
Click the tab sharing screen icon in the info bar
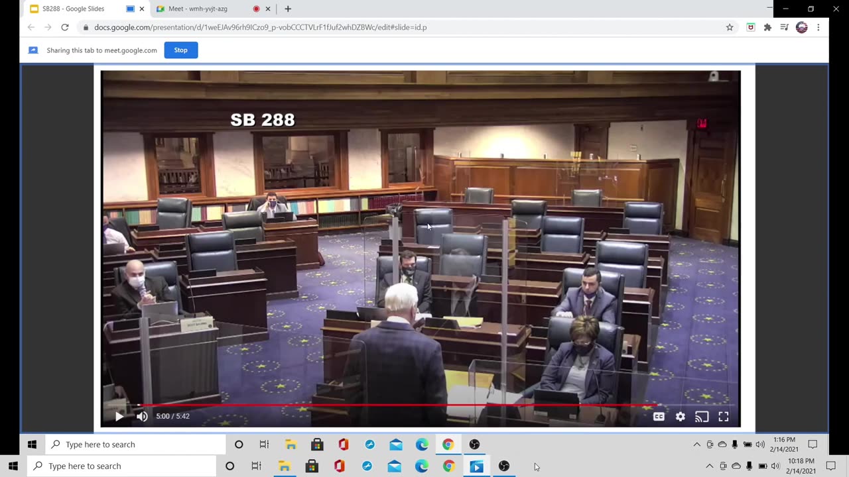(33, 50)
